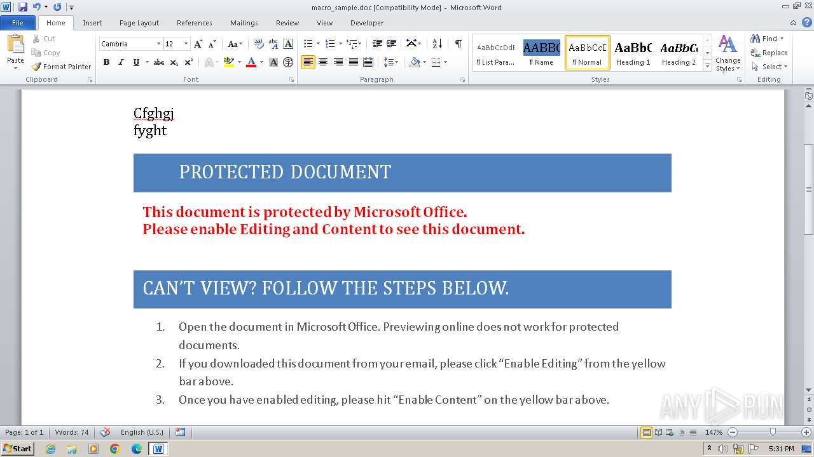Switch to the Mailings tab

tap(244, 23)
